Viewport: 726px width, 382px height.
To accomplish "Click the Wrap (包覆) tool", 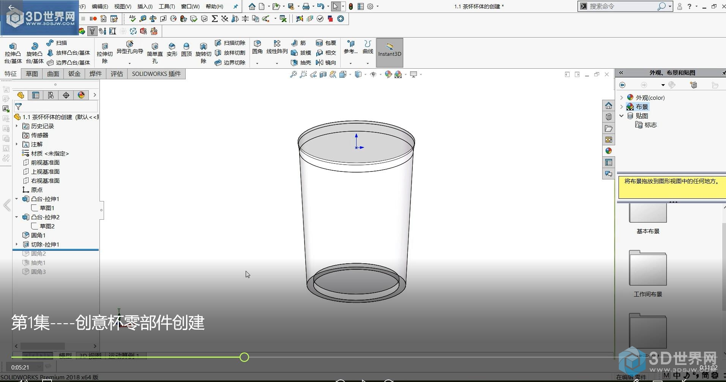I will (x=326, y=43).
